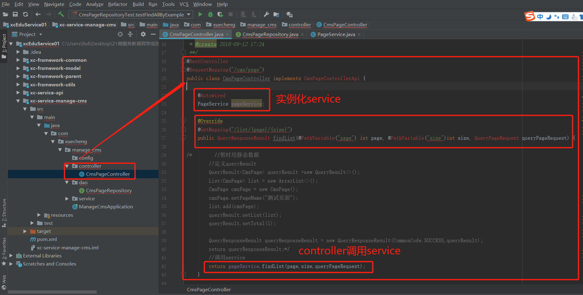583x295 pixels.
Task: Navigate back with the left arrow icon
Action: tap(38, 14)
